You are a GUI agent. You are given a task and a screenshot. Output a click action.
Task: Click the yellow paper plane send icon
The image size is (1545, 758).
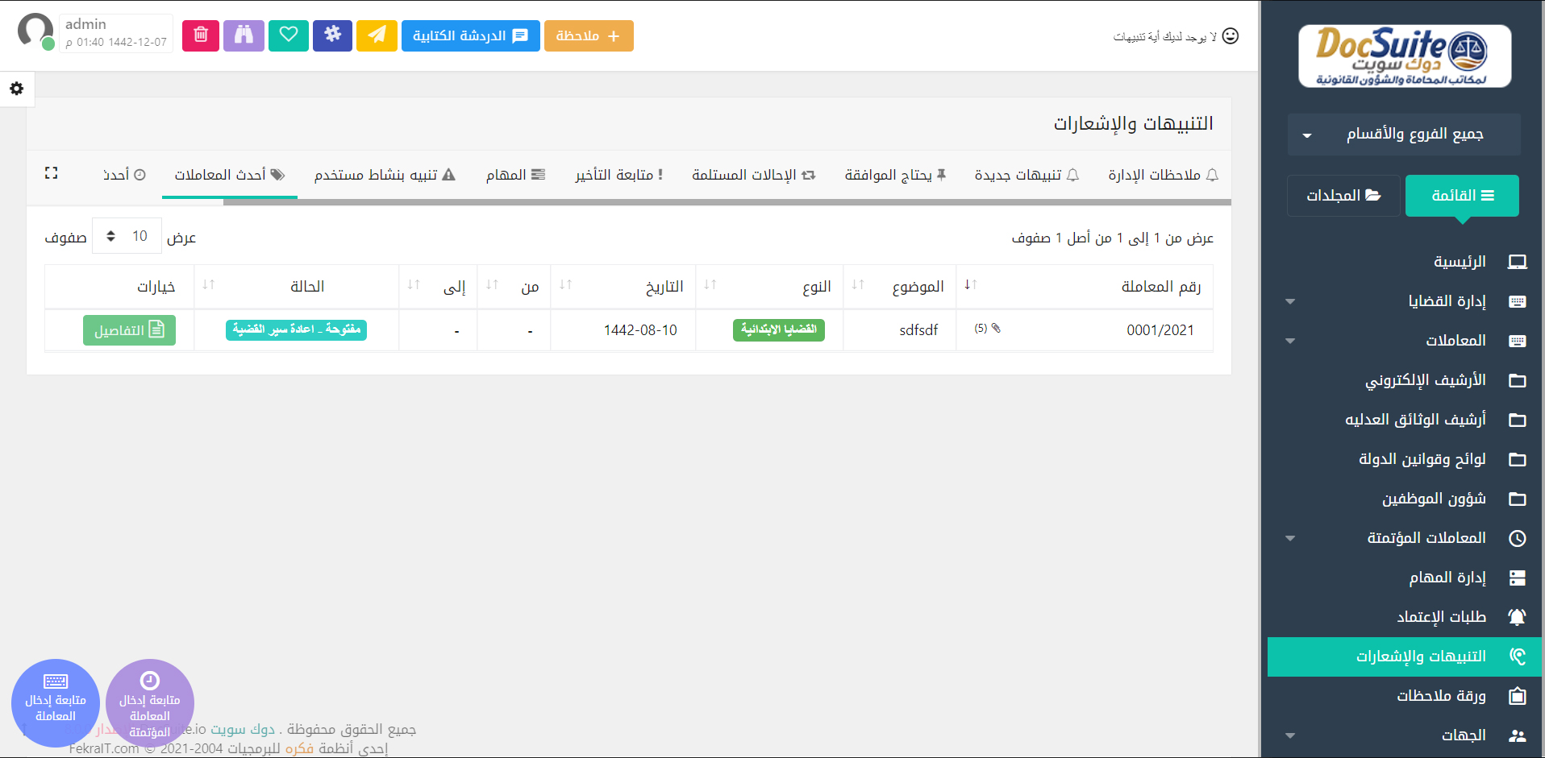[377, 35]
